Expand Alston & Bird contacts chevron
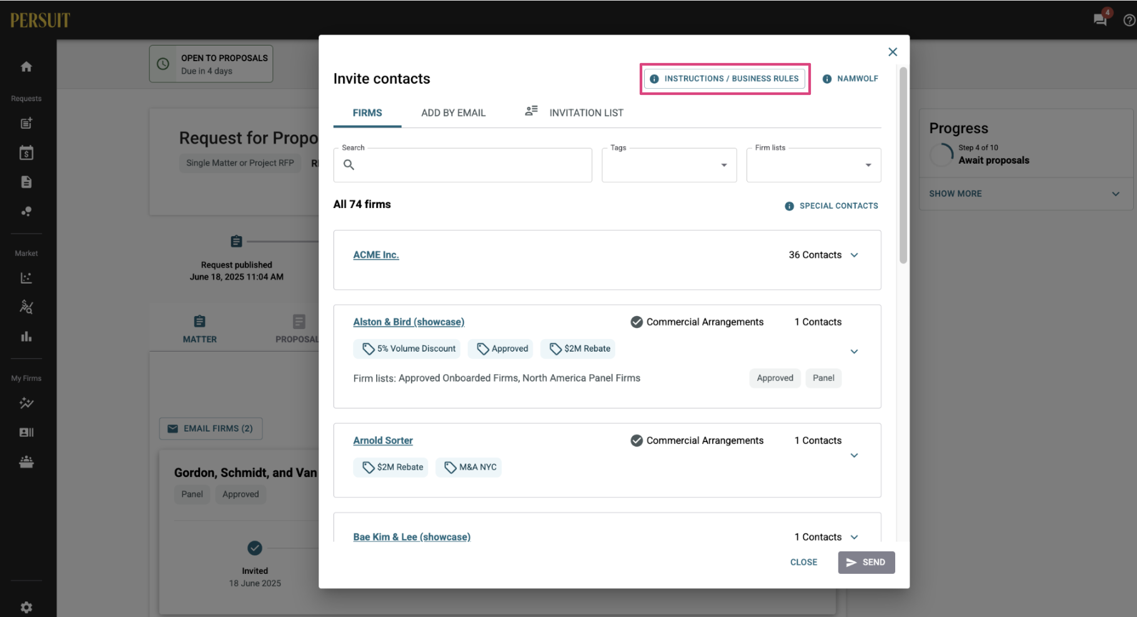The height and width of the screenshot is (617, 1137). click(855, 352)
